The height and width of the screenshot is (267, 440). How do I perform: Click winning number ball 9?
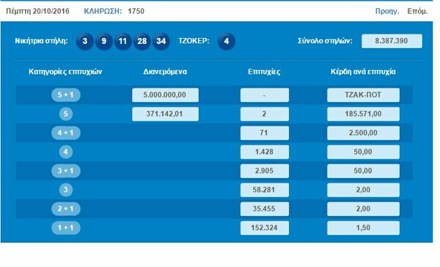[x=104, y=42]
